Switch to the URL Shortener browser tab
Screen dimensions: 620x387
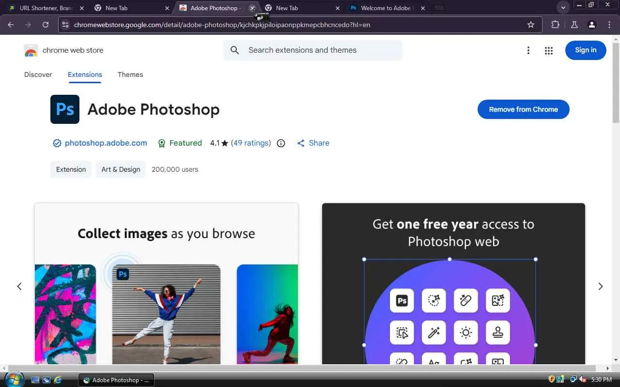[47, 8]
